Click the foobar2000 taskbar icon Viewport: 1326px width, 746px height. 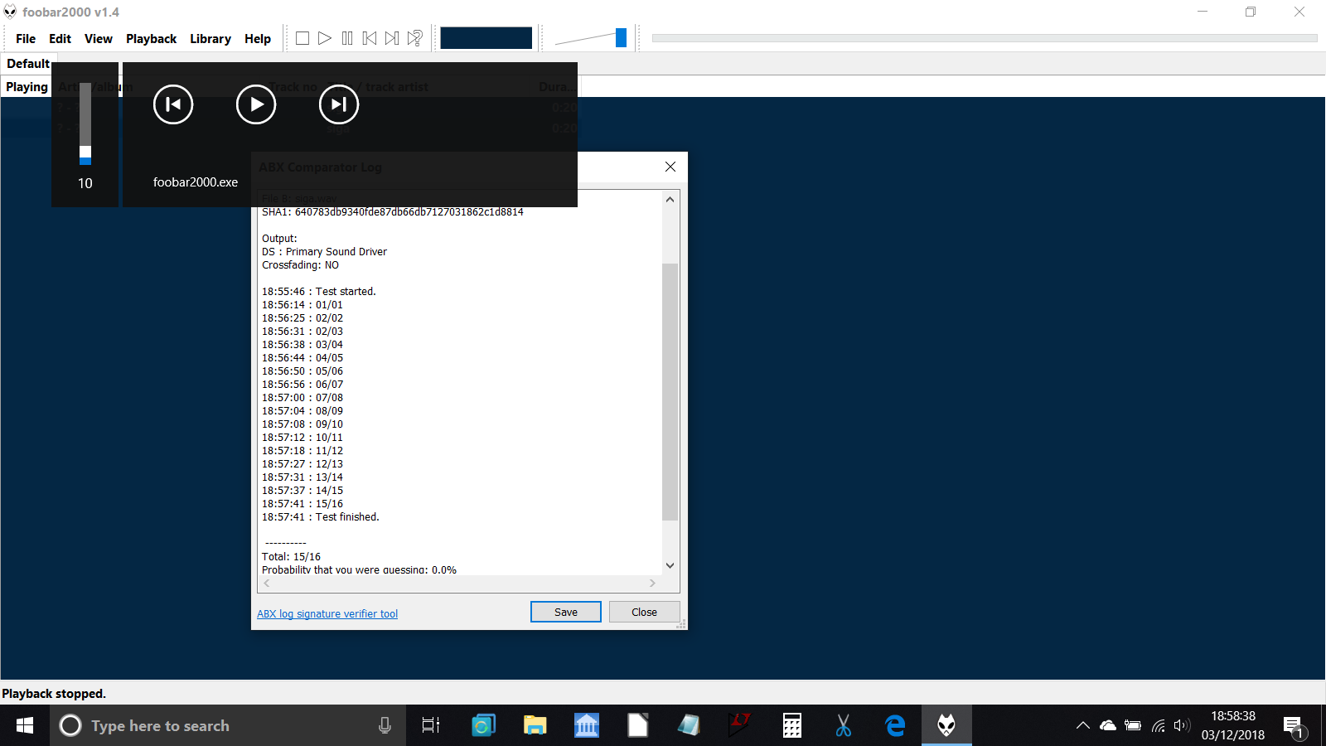(946, 725)
